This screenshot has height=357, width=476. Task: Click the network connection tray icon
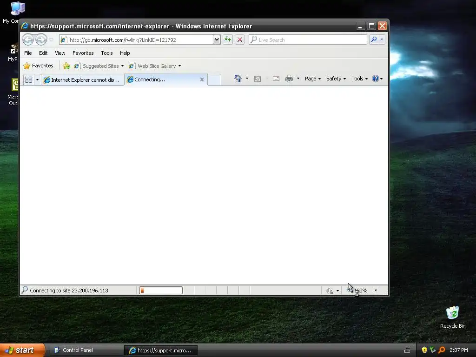click(x=433, y=350)
